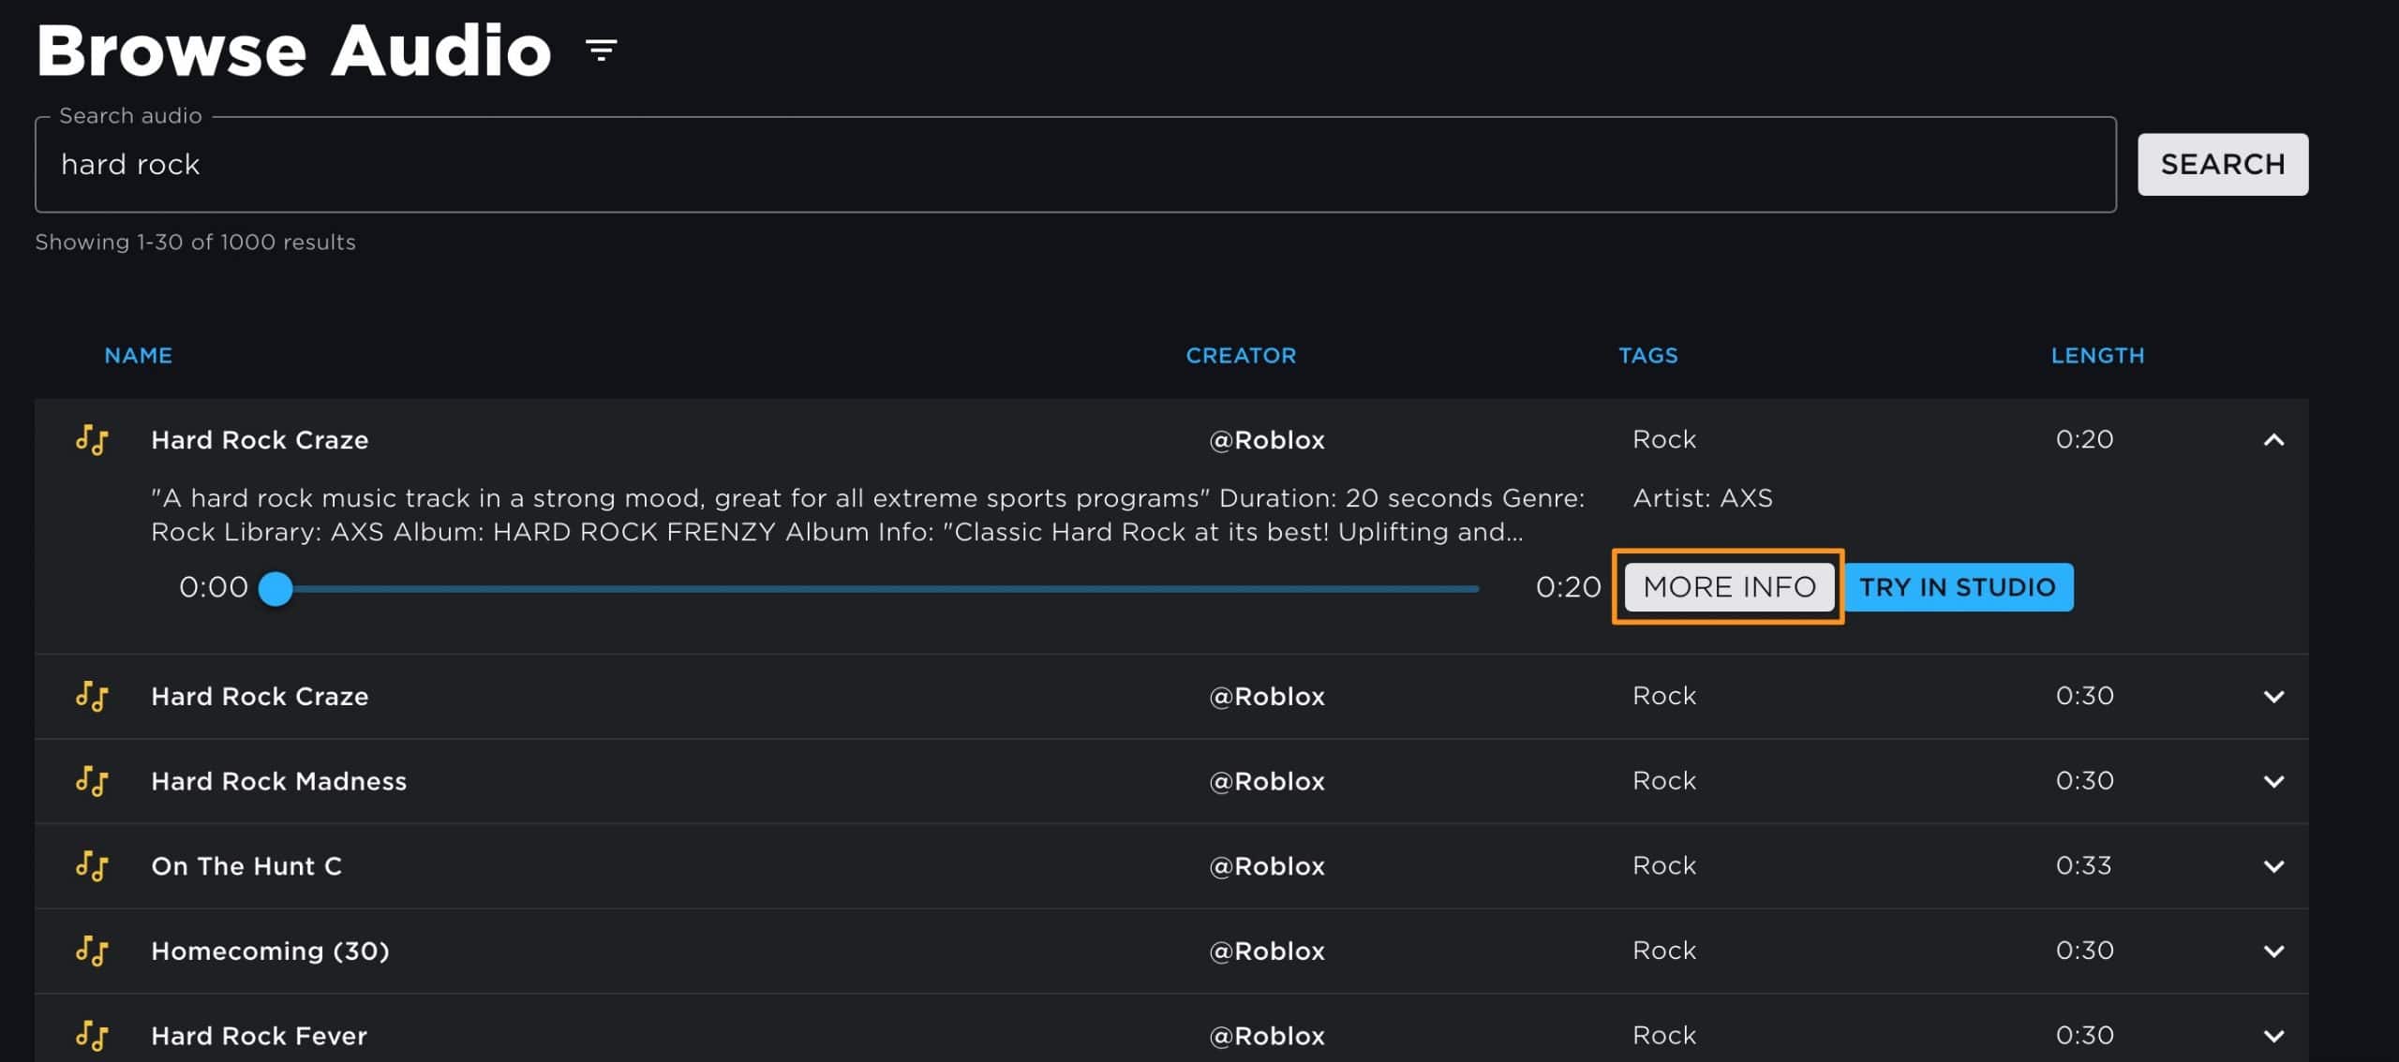Image resolution: width=2399 pixels, height=1062 pixels.
Task: Click the music note icon for the 0:20 Hard Rock Craze
Action: tap(92, 440)
